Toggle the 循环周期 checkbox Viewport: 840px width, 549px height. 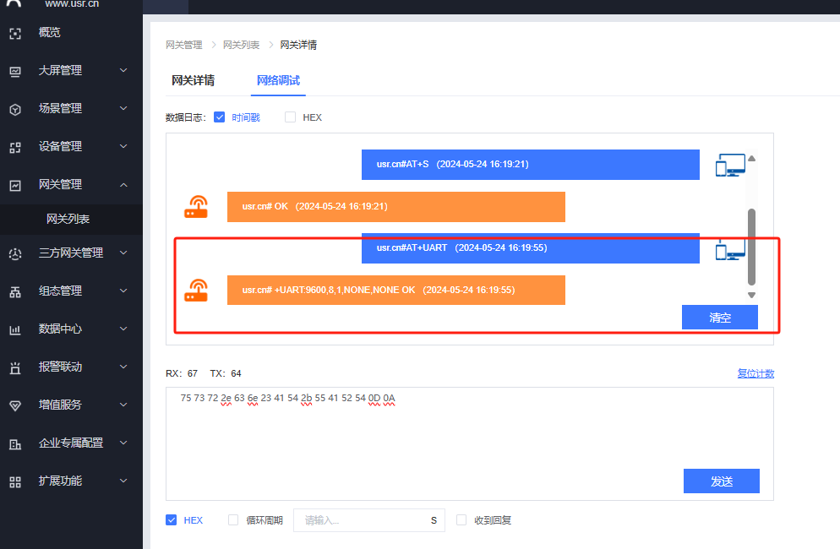233,520
